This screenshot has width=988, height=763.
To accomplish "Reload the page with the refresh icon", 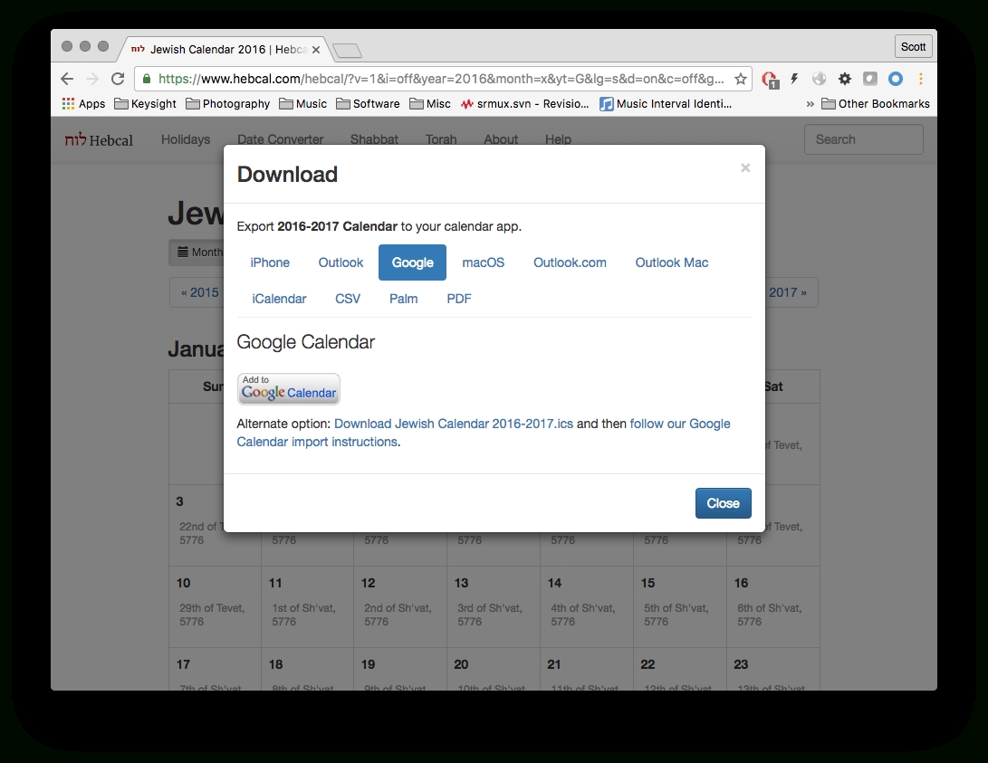I will [x=117, y=79].
